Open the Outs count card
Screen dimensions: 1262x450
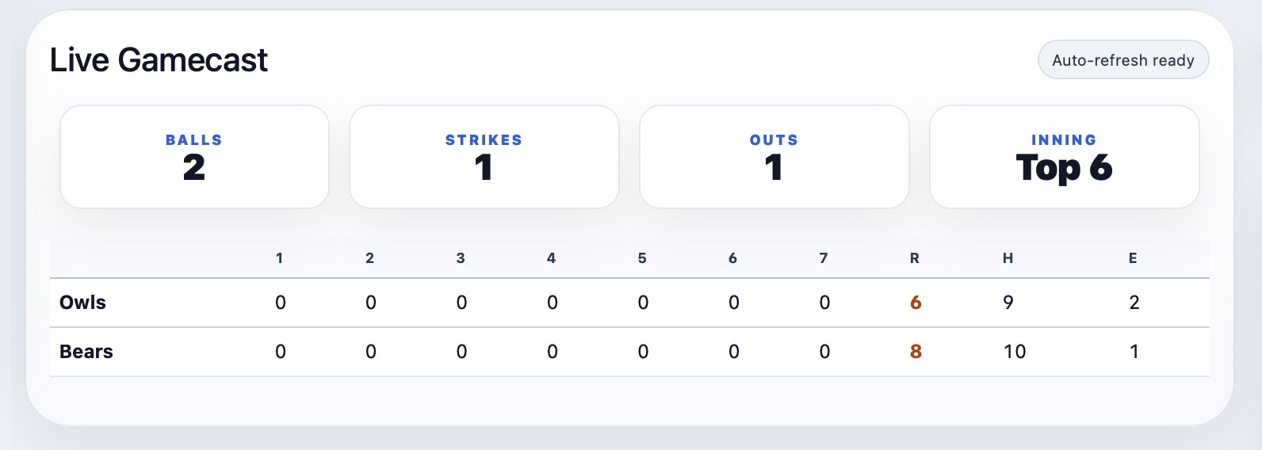point(774,157)
